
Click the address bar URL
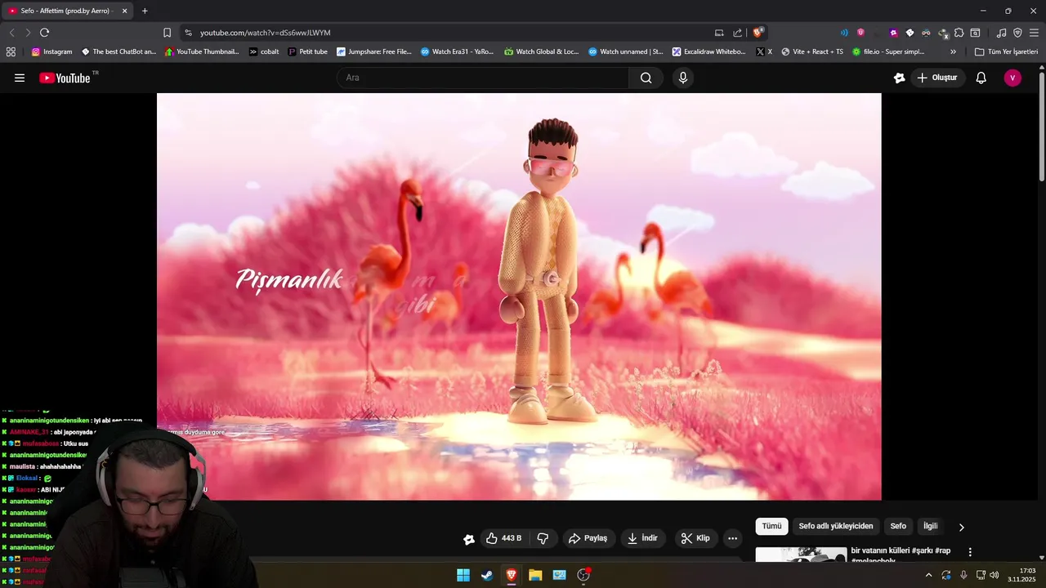(x=266, y=33)
